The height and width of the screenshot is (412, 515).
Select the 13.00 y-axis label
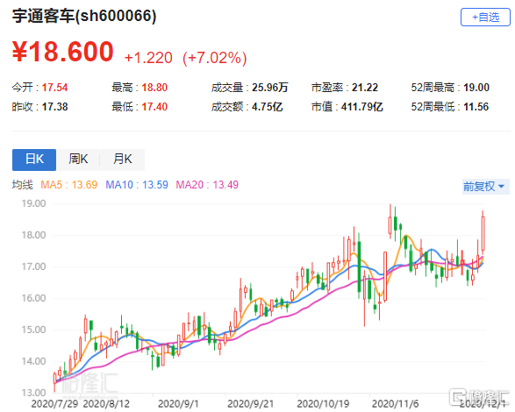point(33,393)
